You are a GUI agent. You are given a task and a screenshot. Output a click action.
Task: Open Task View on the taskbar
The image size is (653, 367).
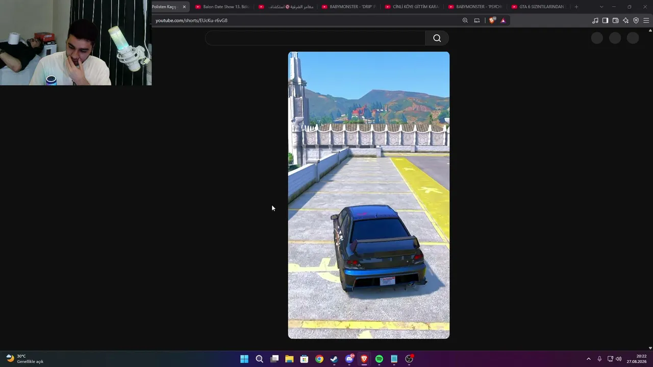tap(274, 359)
